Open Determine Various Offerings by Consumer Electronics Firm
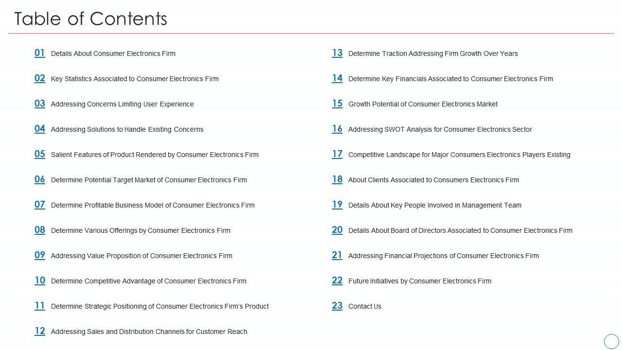This screenshot has height=350, width=622. [x=140, y=230]
